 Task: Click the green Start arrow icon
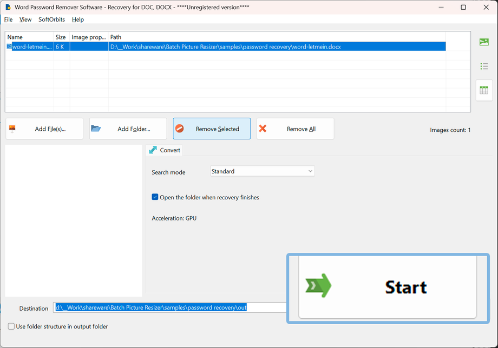(x=318, y=285)
